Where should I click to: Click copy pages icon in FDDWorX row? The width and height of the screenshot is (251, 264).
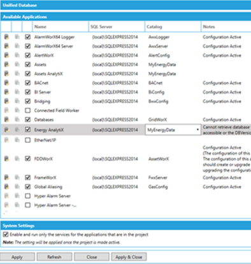click(x=17, y=159)
